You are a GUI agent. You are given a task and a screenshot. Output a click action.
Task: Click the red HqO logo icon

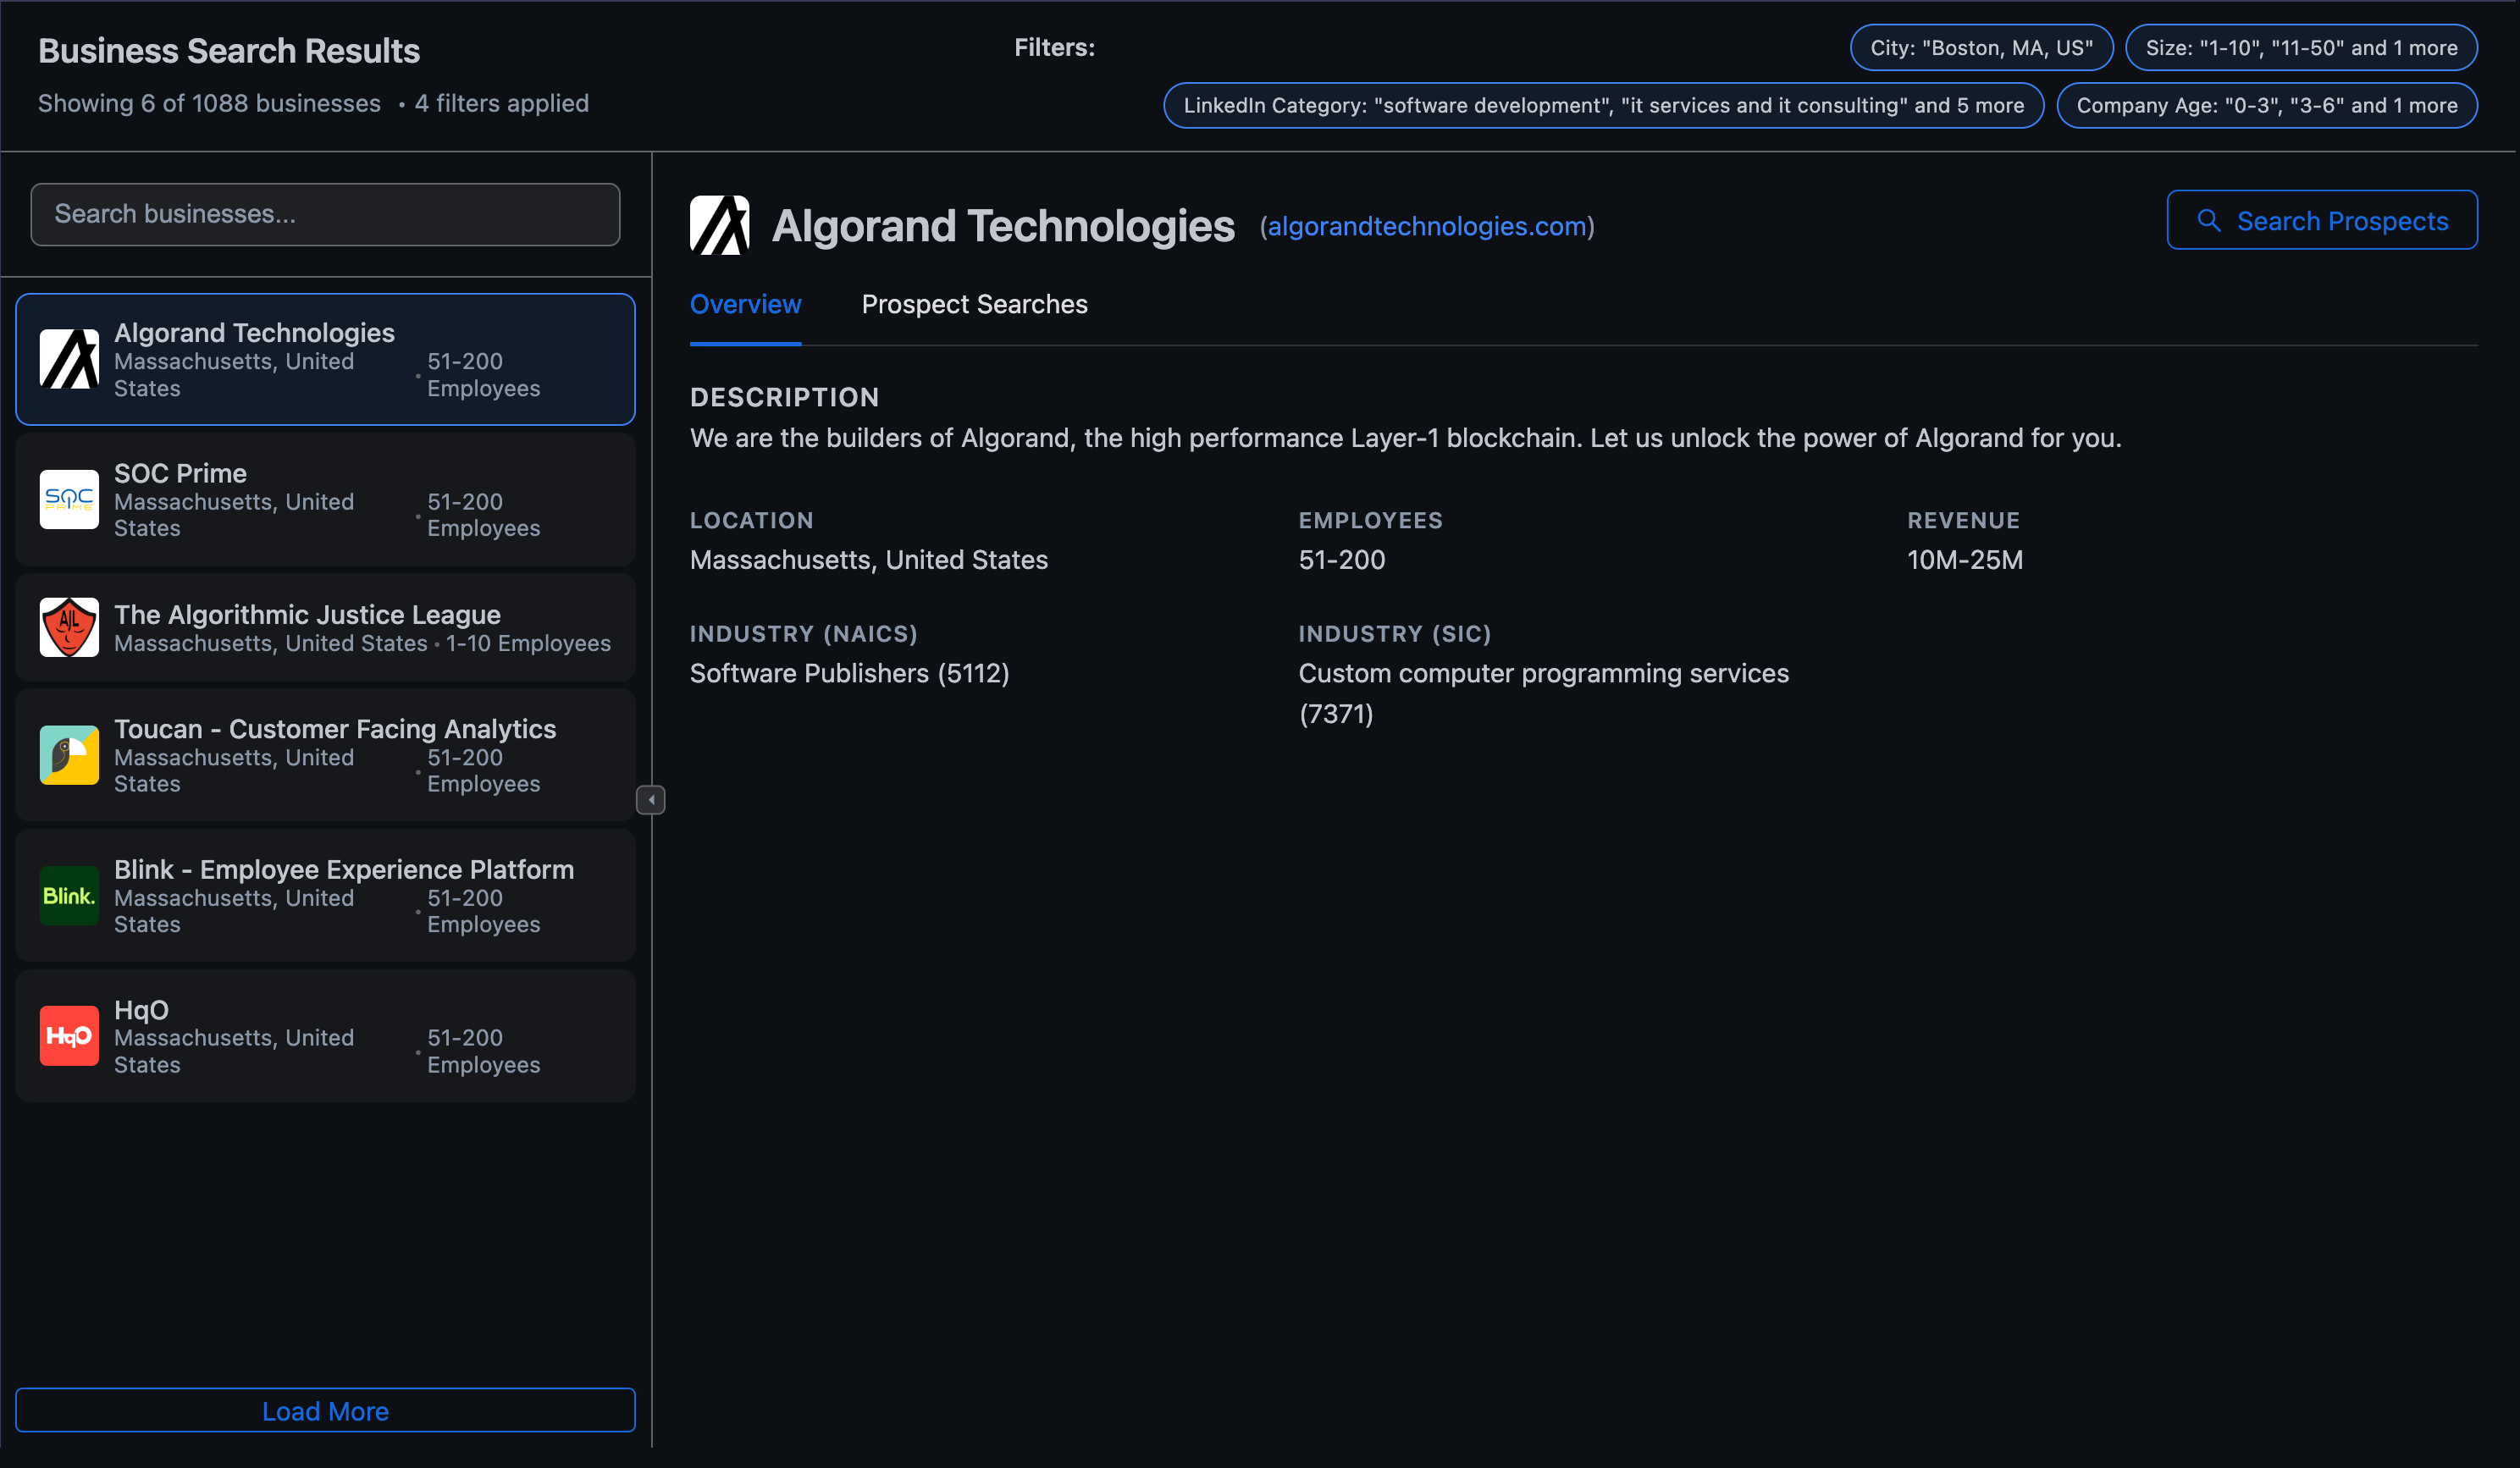click(x=69, y=1036)
